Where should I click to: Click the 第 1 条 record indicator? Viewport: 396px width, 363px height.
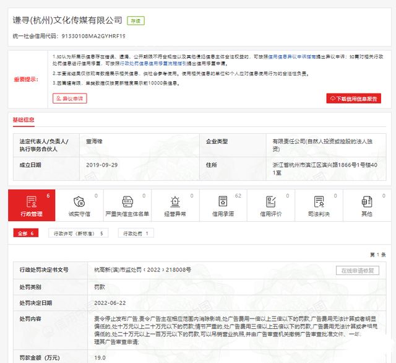[x=378, y=255]
